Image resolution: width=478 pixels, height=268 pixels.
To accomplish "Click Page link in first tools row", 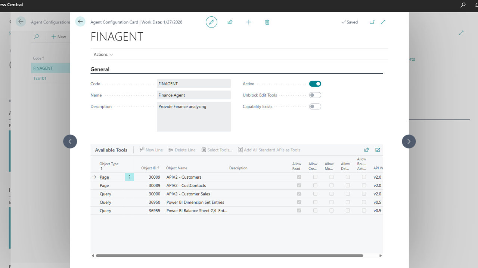I will click(x=104, y=177).
